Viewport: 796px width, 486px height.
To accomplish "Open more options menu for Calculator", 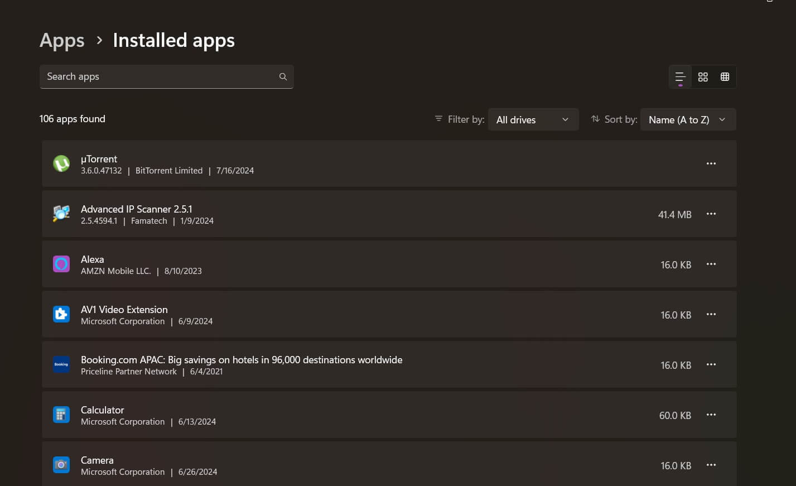I will click(711, 415).
